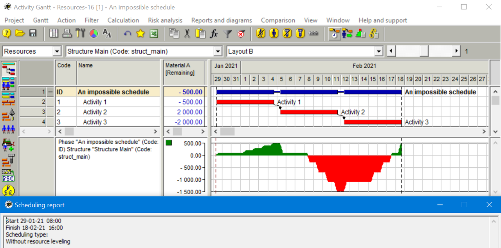Click the Code column header

point(66,73)
